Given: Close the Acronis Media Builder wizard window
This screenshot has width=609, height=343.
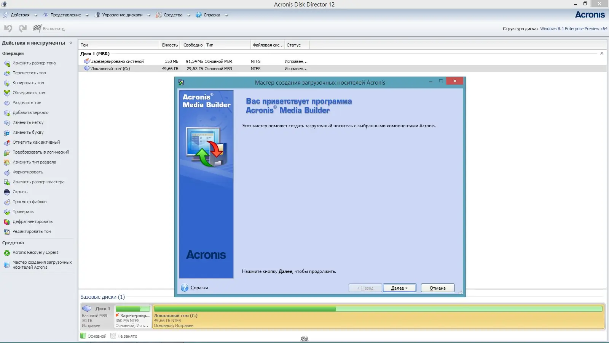Looking at the screenshot, I should coord(454,81).
